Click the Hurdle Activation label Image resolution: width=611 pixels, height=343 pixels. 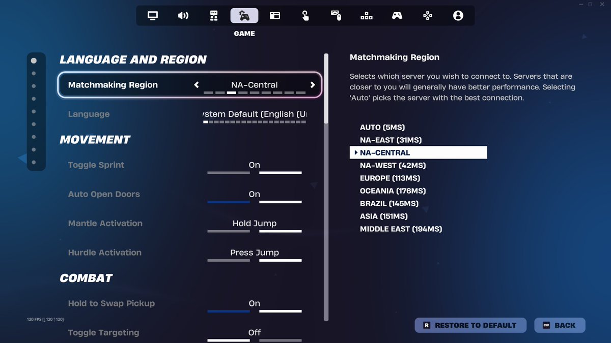coord(105,253)
